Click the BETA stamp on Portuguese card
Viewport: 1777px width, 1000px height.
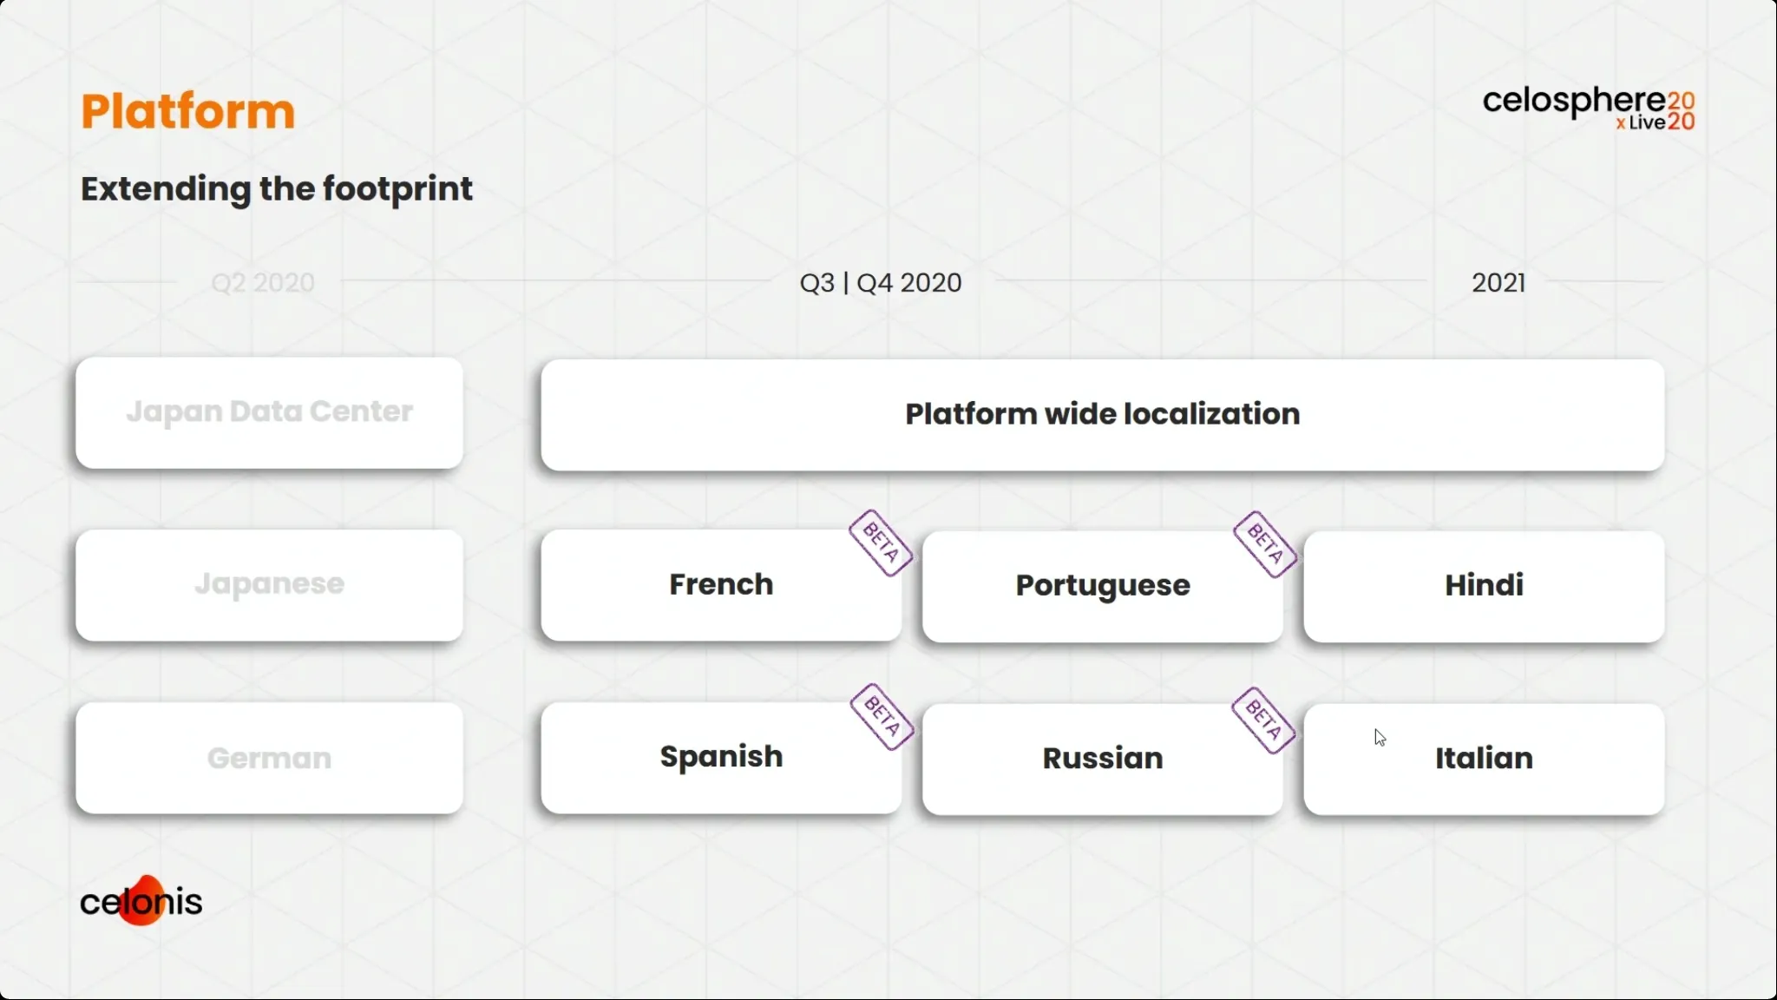point(1265,544)
